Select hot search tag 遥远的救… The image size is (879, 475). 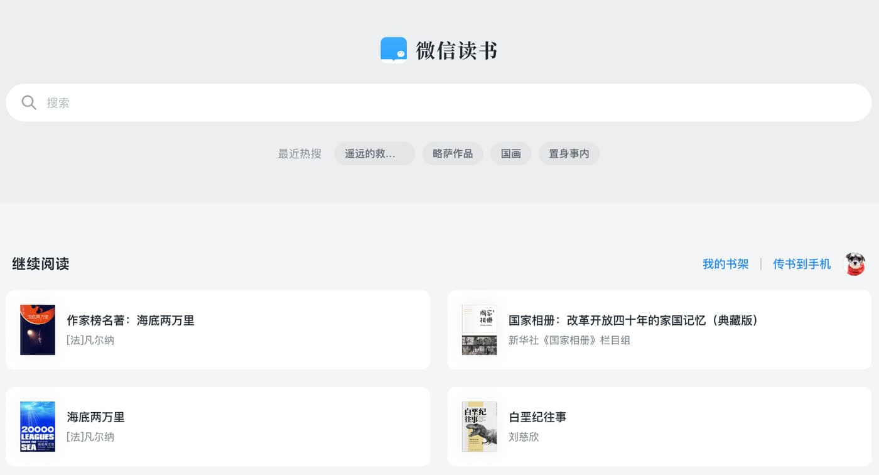click(x=375, y=153)
